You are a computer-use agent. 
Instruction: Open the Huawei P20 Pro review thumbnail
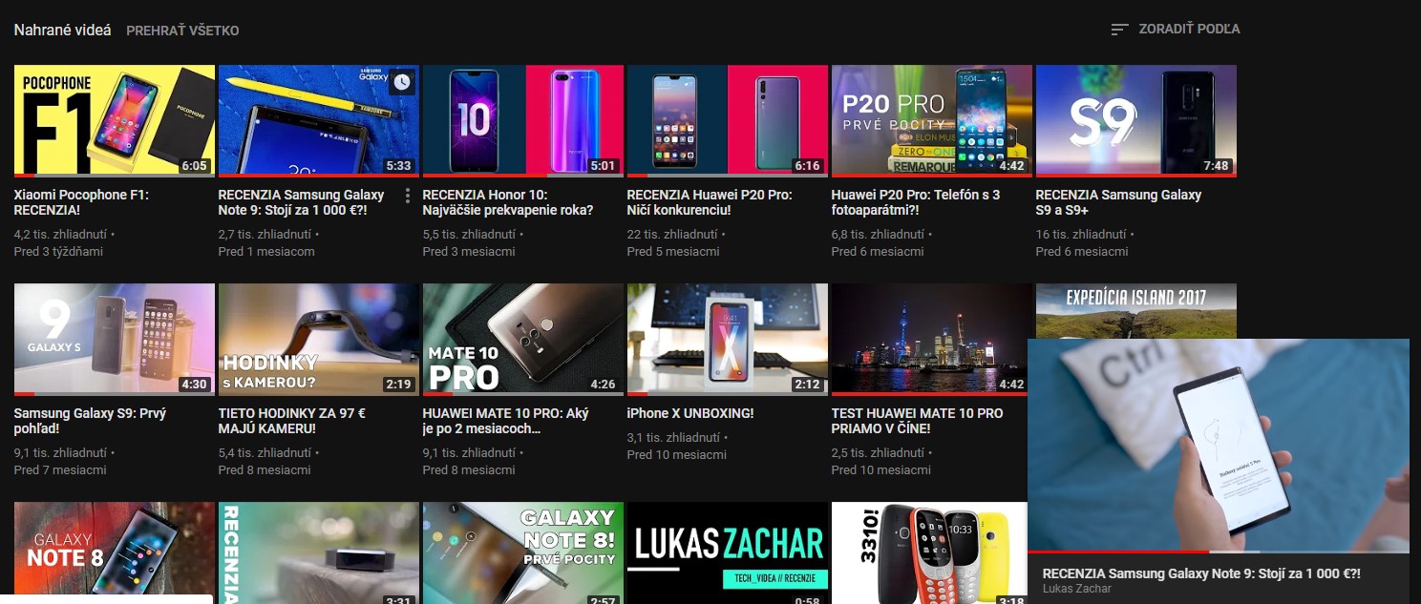point(728,120)
